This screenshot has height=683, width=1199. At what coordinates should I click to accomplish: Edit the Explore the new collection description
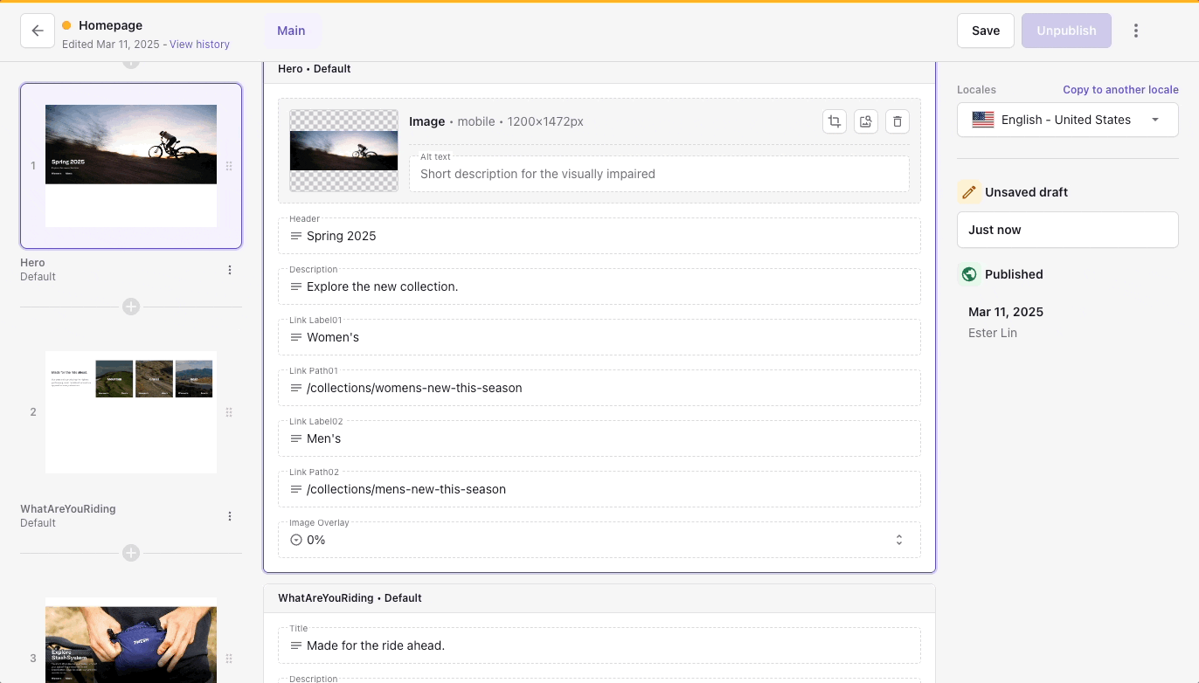(x=599, y=286)
